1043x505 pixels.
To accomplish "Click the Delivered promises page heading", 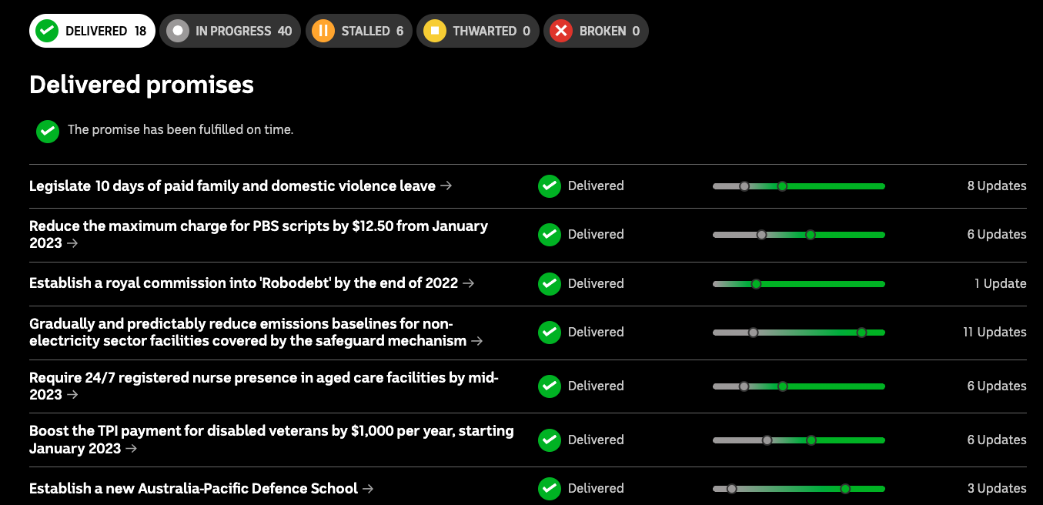I will tap(142, 85).
